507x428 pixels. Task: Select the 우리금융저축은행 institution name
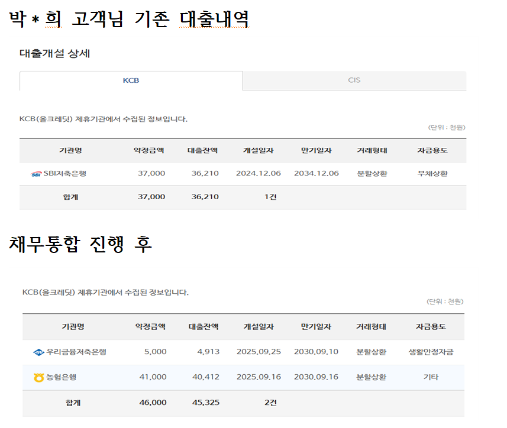tap(76, 352)
